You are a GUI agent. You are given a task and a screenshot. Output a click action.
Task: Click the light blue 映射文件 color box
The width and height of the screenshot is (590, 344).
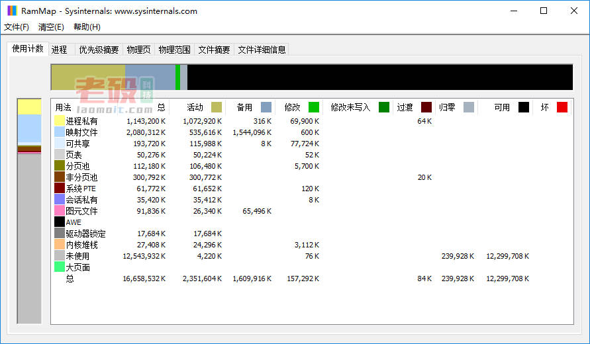coord(60,132)
